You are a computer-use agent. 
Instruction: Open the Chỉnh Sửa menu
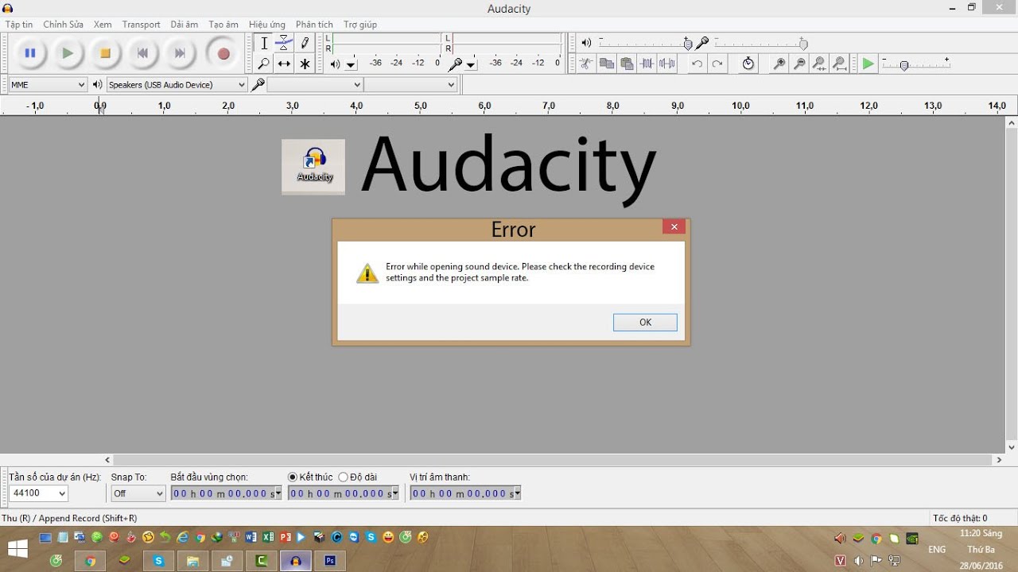click(64, 25)
